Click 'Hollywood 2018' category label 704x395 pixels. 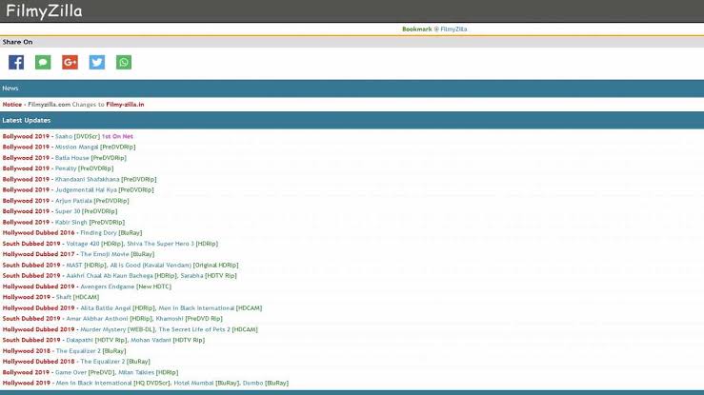point(26,351)
